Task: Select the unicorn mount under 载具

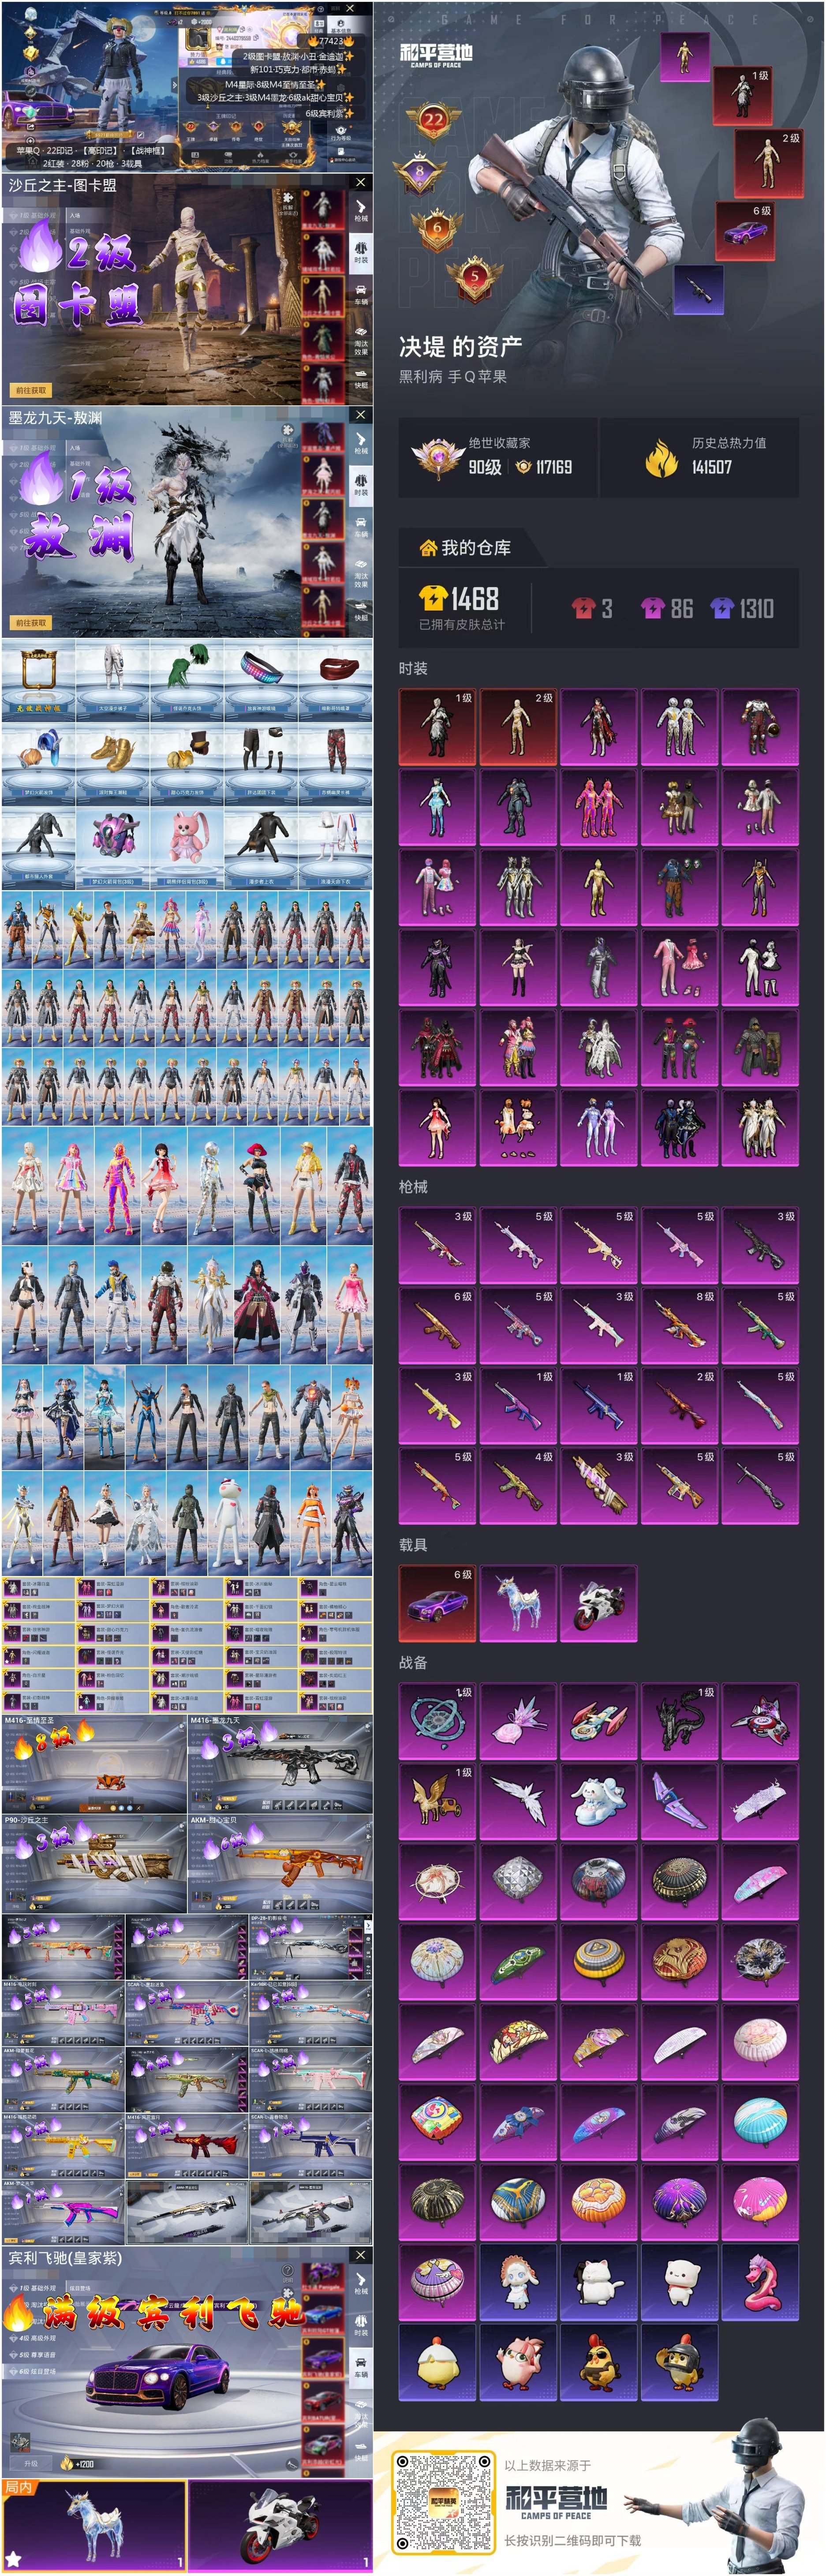Action: point(518,1603)
